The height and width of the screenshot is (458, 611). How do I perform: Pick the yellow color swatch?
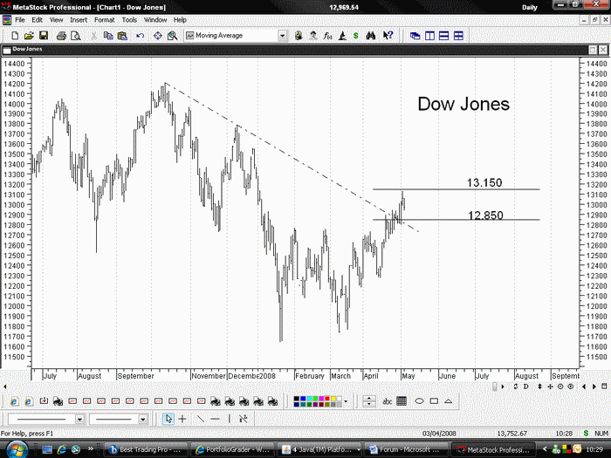tap(333, 399)
